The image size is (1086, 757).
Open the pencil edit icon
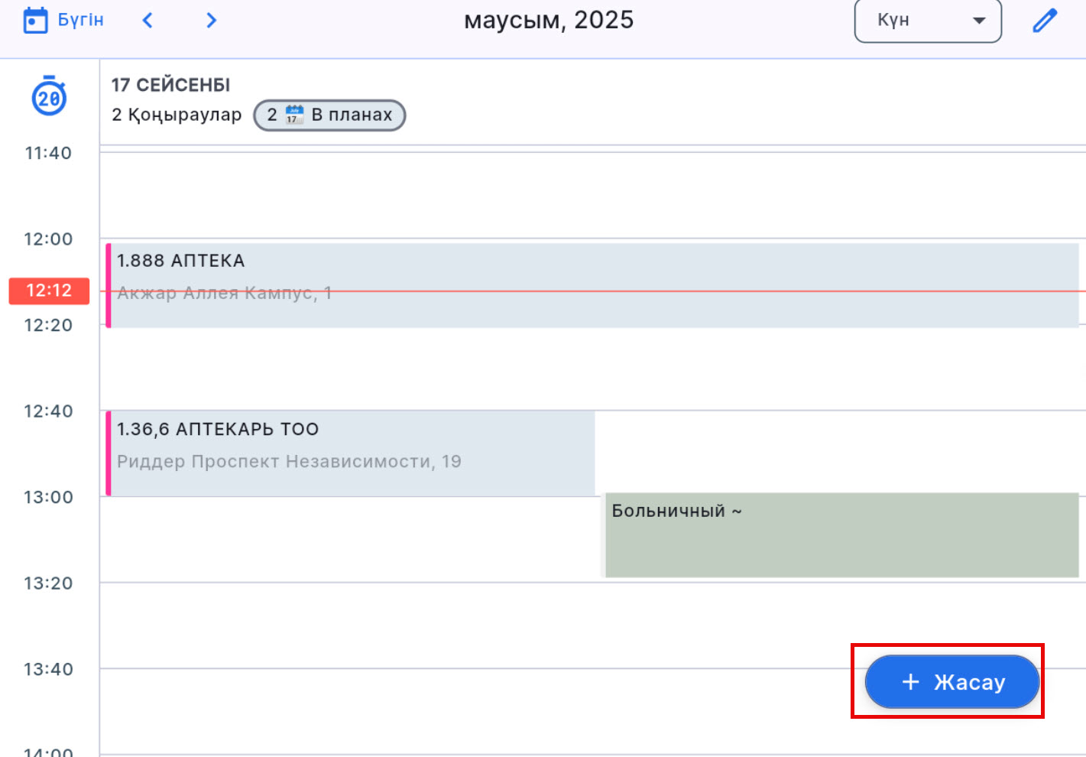click(x=1044, y=21)
